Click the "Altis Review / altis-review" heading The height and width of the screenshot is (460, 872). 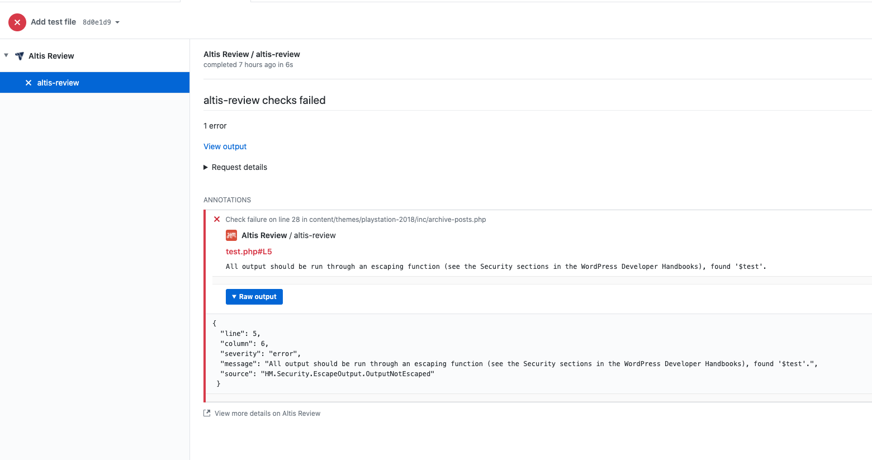(252, 54)
